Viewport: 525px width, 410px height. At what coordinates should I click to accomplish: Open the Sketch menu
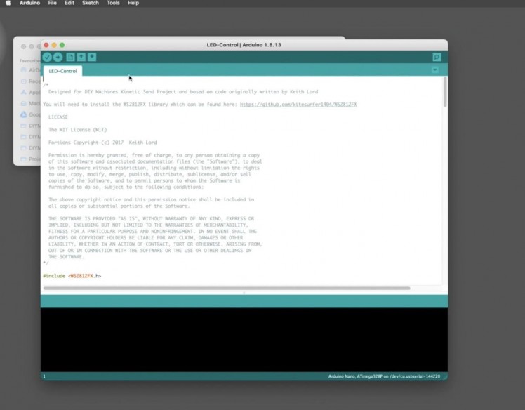[x=91, y=3]
